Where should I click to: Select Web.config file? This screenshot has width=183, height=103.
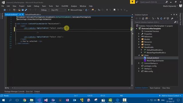click(x=148, y=71)
